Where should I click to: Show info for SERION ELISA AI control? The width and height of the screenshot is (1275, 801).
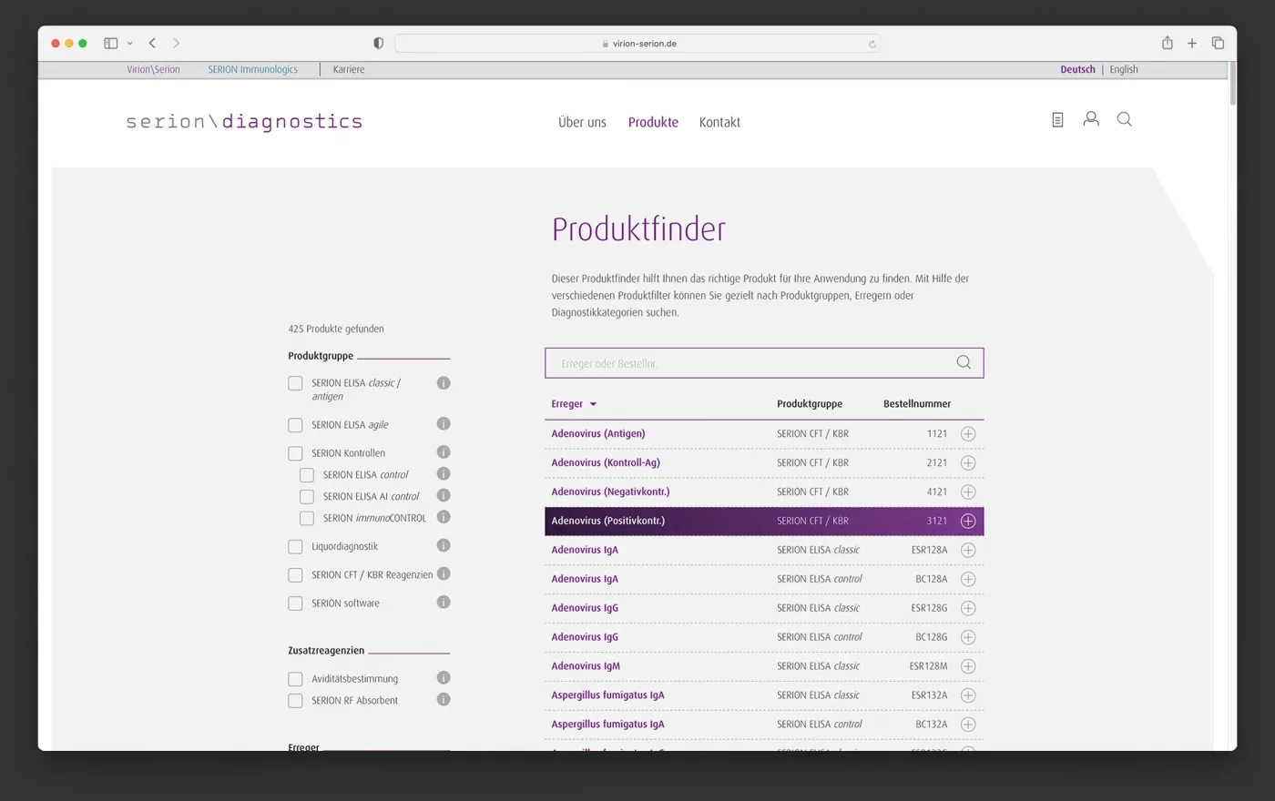point(444,496)
